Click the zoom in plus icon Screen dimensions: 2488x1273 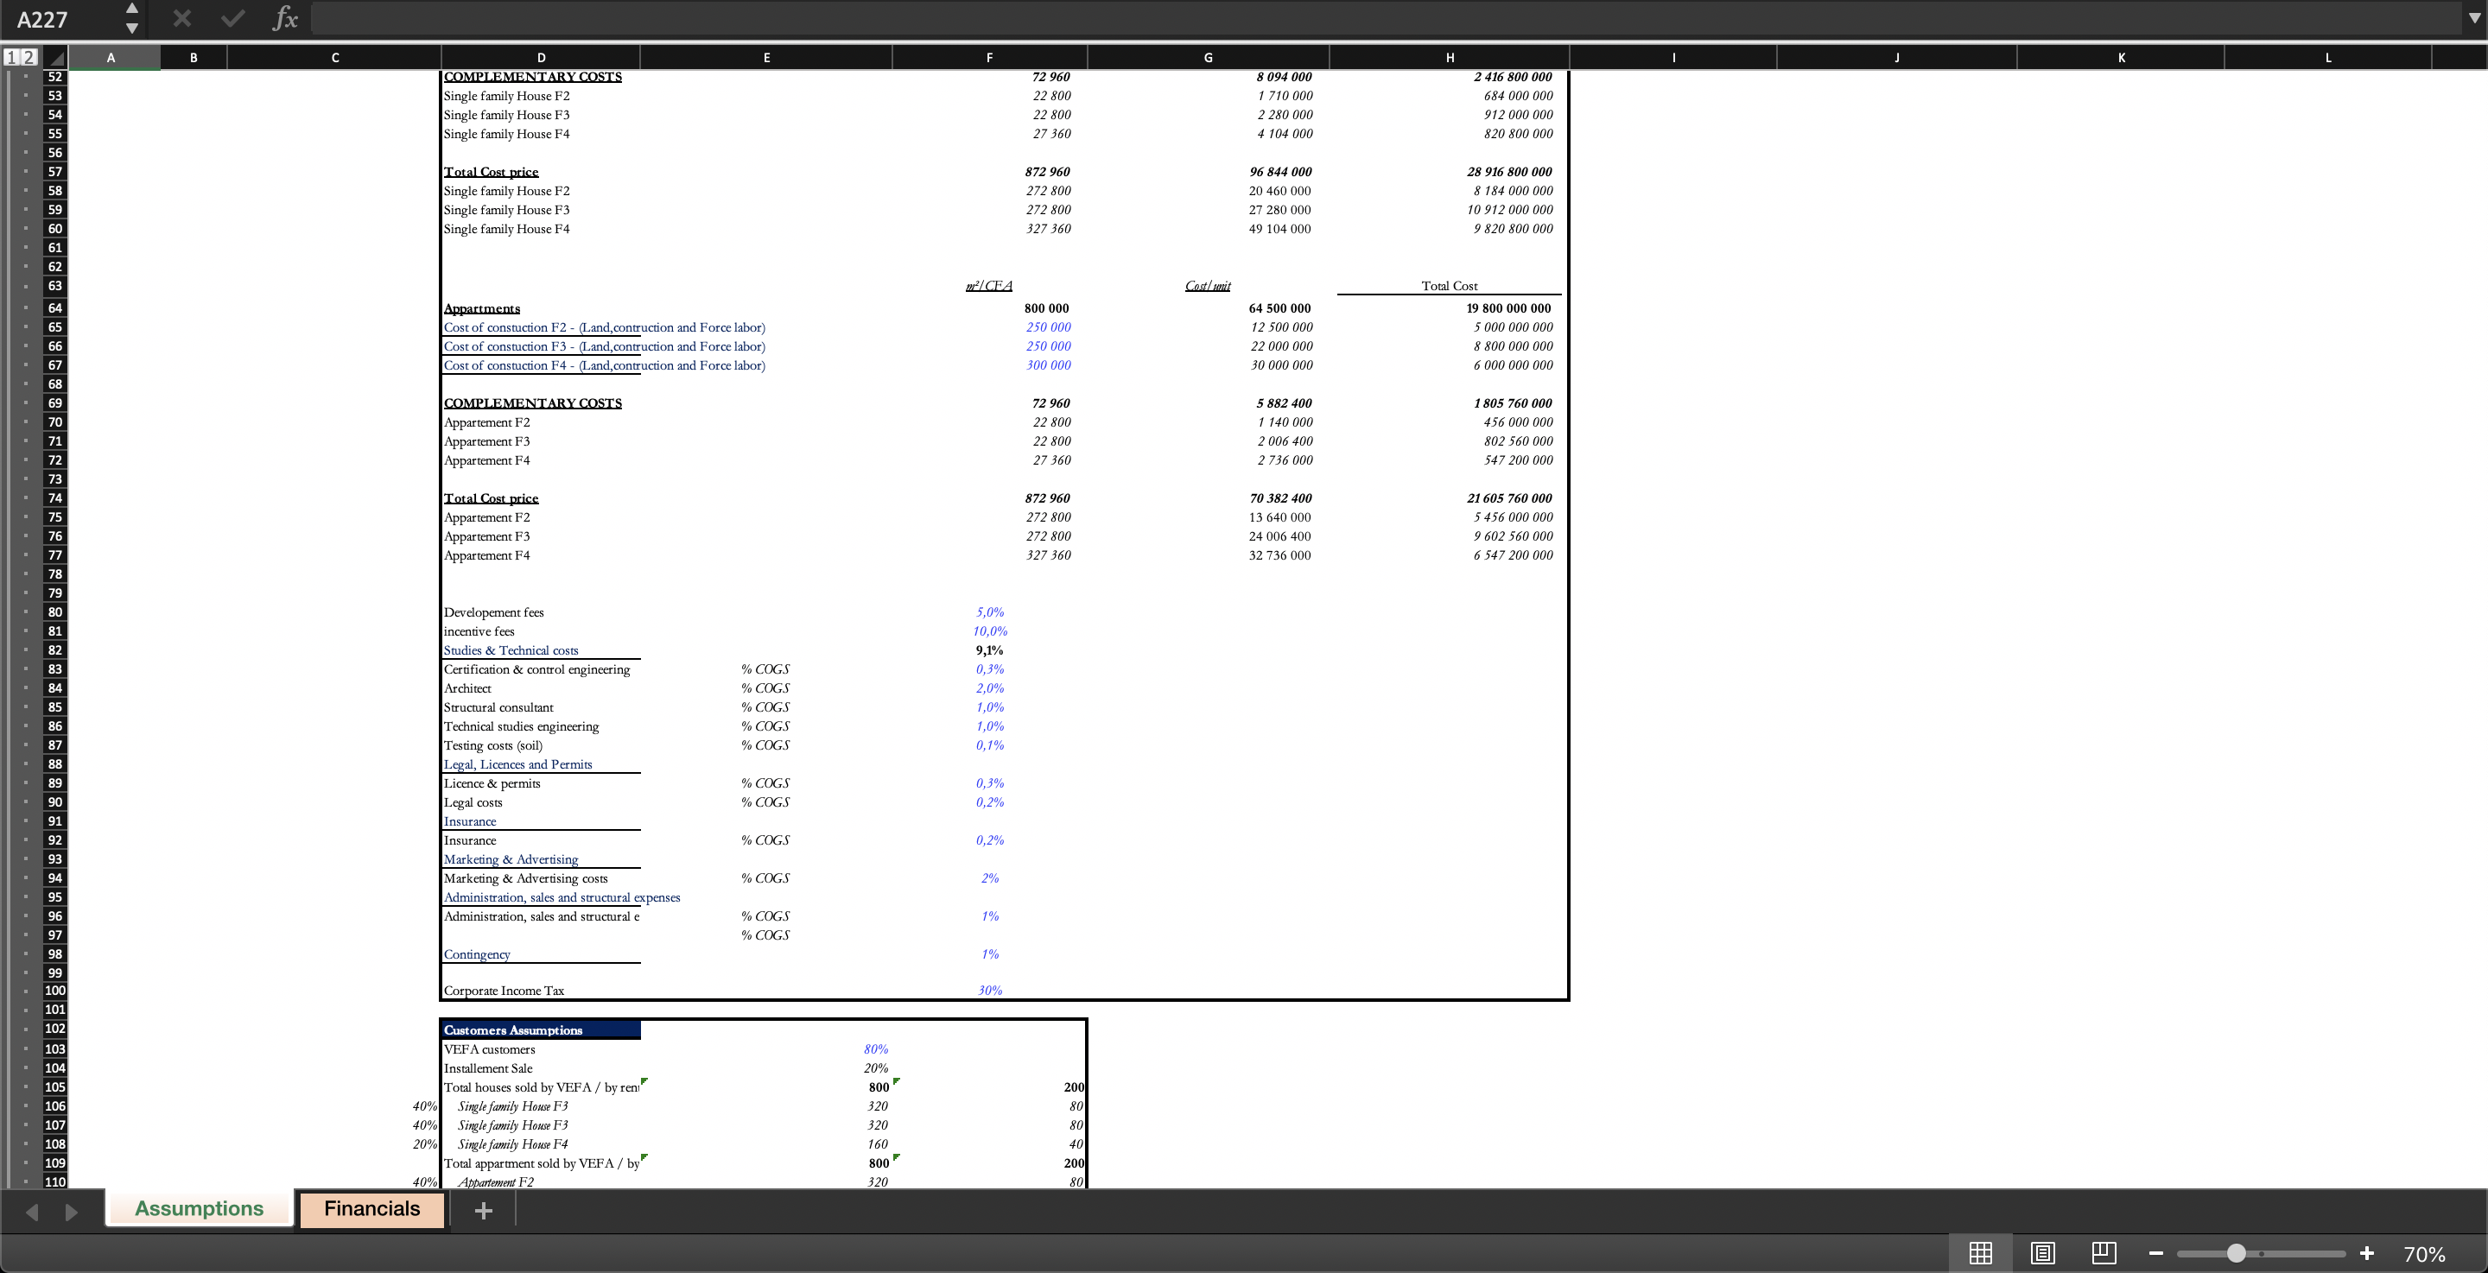pyautogui.click(x=2366, y=1254)
